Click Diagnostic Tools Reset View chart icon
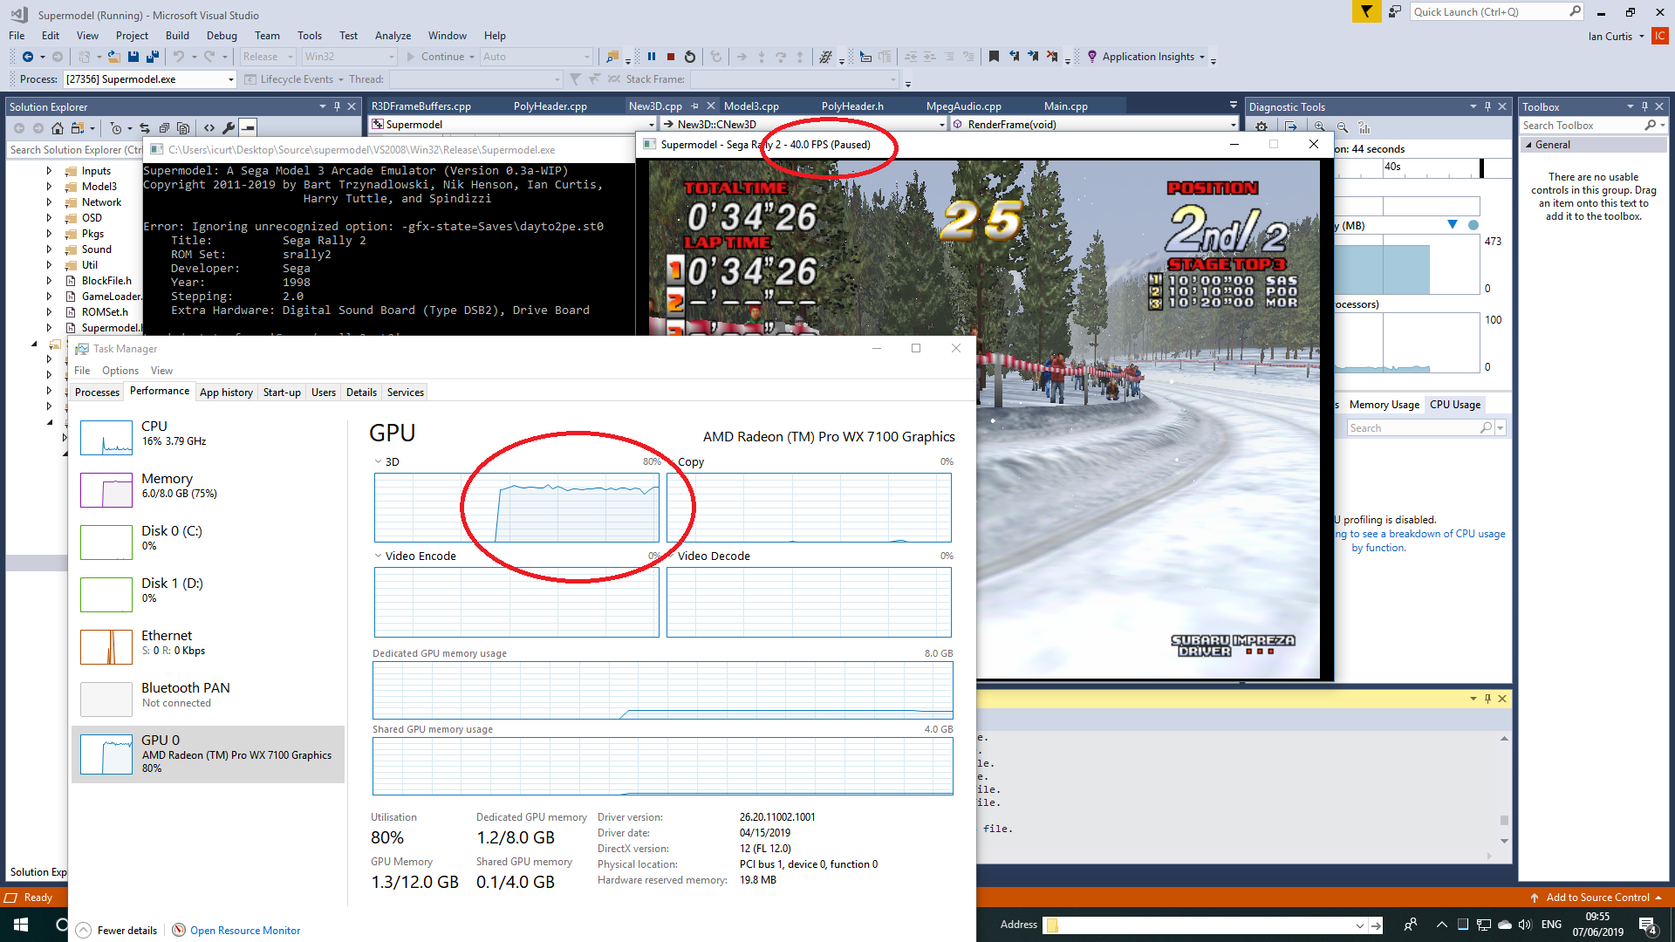Image resolution: width=1675 pixels, height=942 pixels. 1364,127
